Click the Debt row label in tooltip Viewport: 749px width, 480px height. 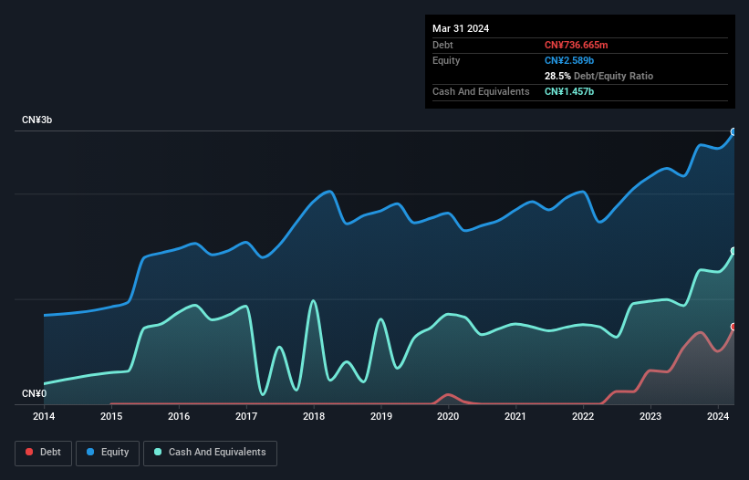click(x=442, y=45)
